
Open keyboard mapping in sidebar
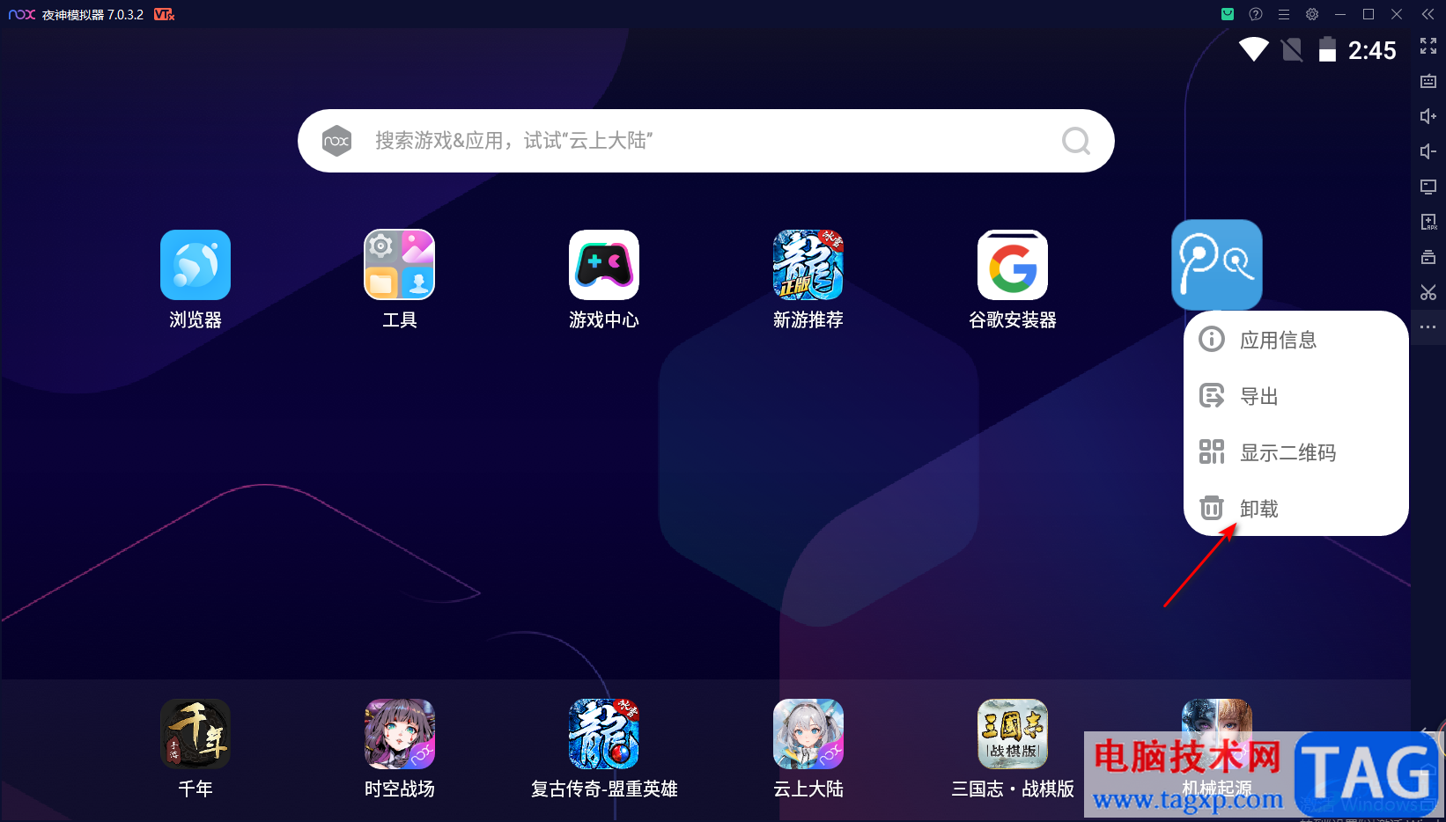click(x=1428, y=81)
